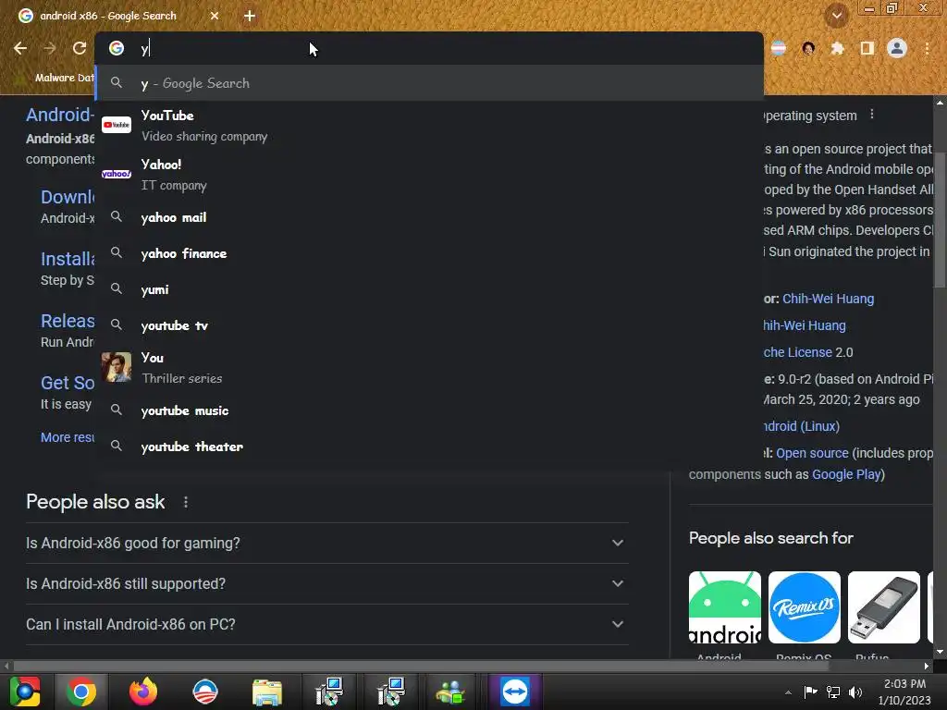The height and width of the screenshot is (710, 947).
Task: Select the You thriller series suggestion
Action: 429,368
